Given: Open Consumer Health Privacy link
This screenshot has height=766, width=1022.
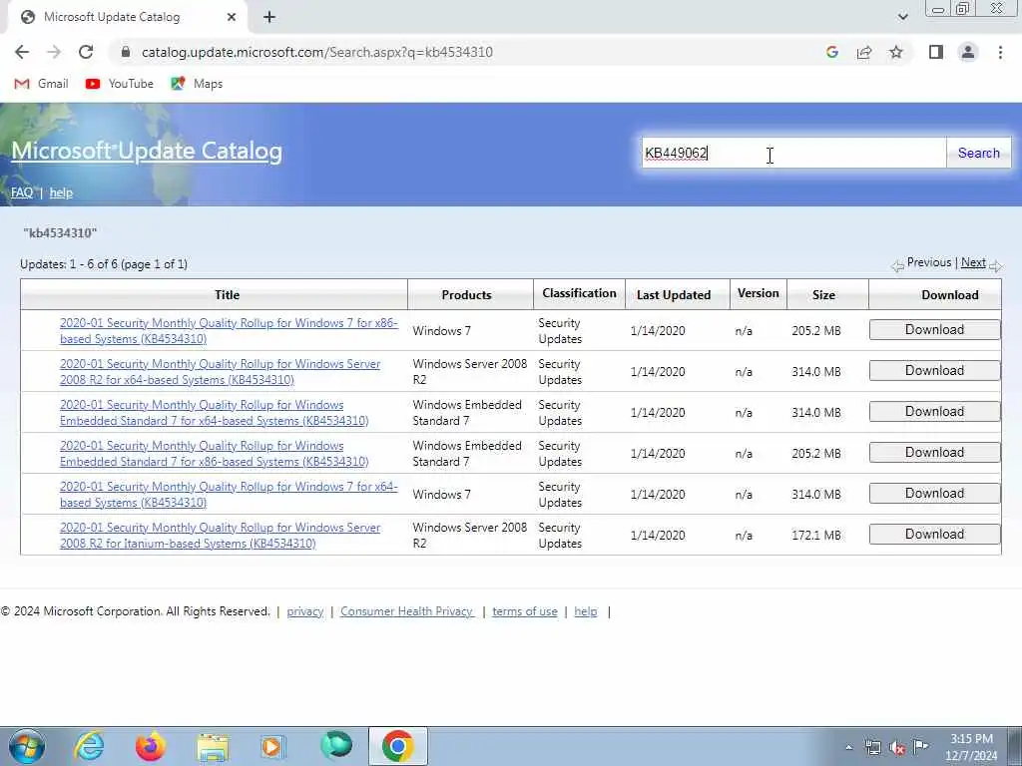Looking at the screenshot, I should pyautogui.click(x=407, y=611).
